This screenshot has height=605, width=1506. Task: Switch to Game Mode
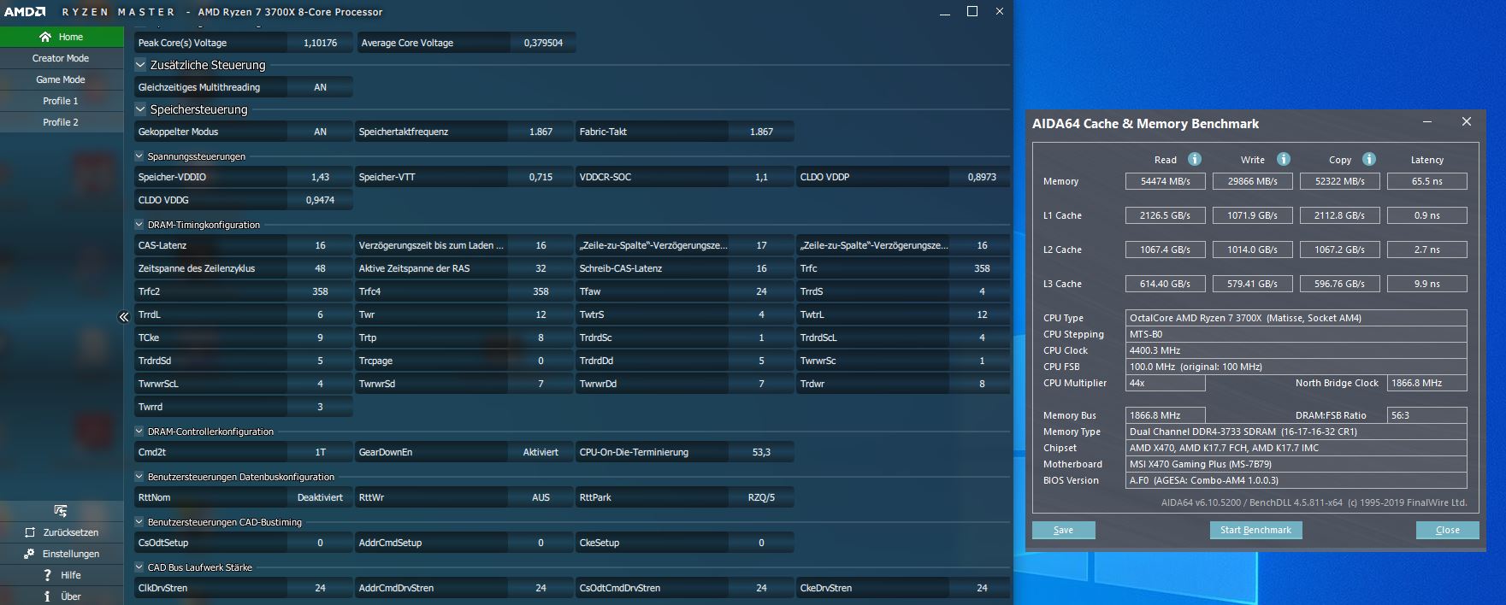point(61,79)
